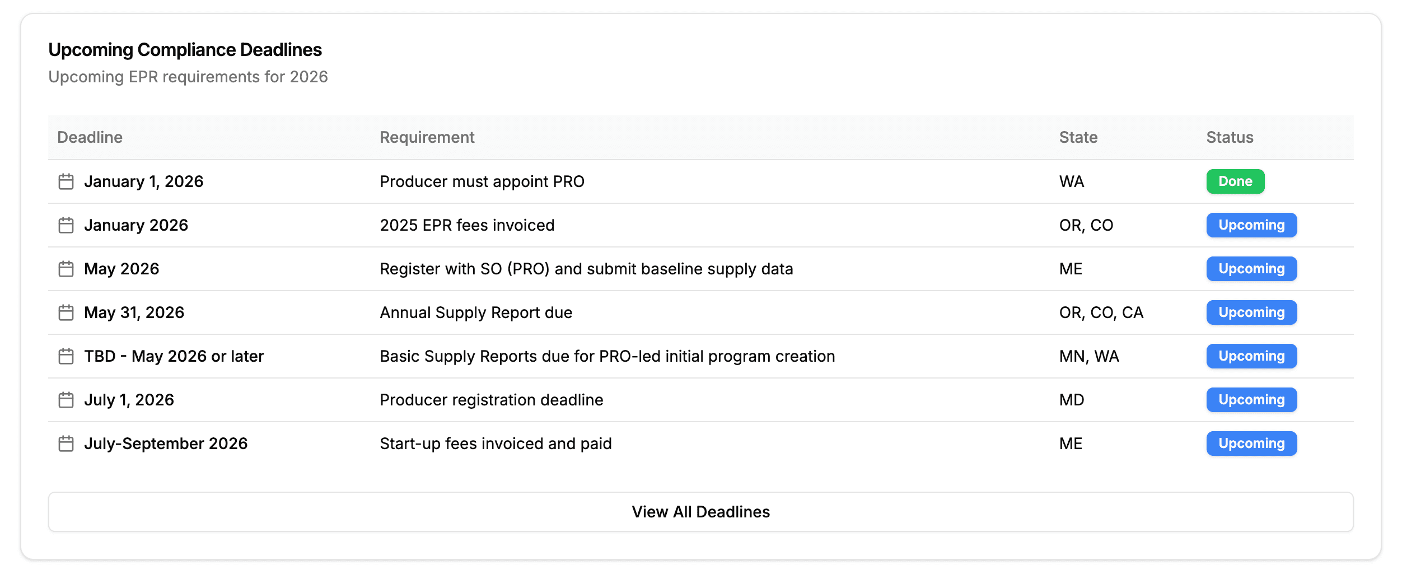Click the calendar icon next to May 31, 2026
This screenshot has width=1402, height=579.
pyautogui.click(x=66, y=312)
